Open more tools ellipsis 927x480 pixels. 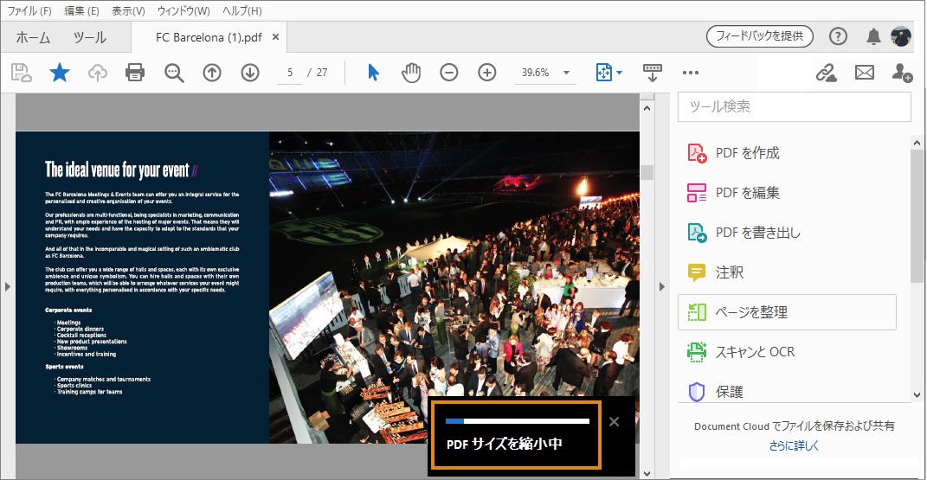click(691, 73)
